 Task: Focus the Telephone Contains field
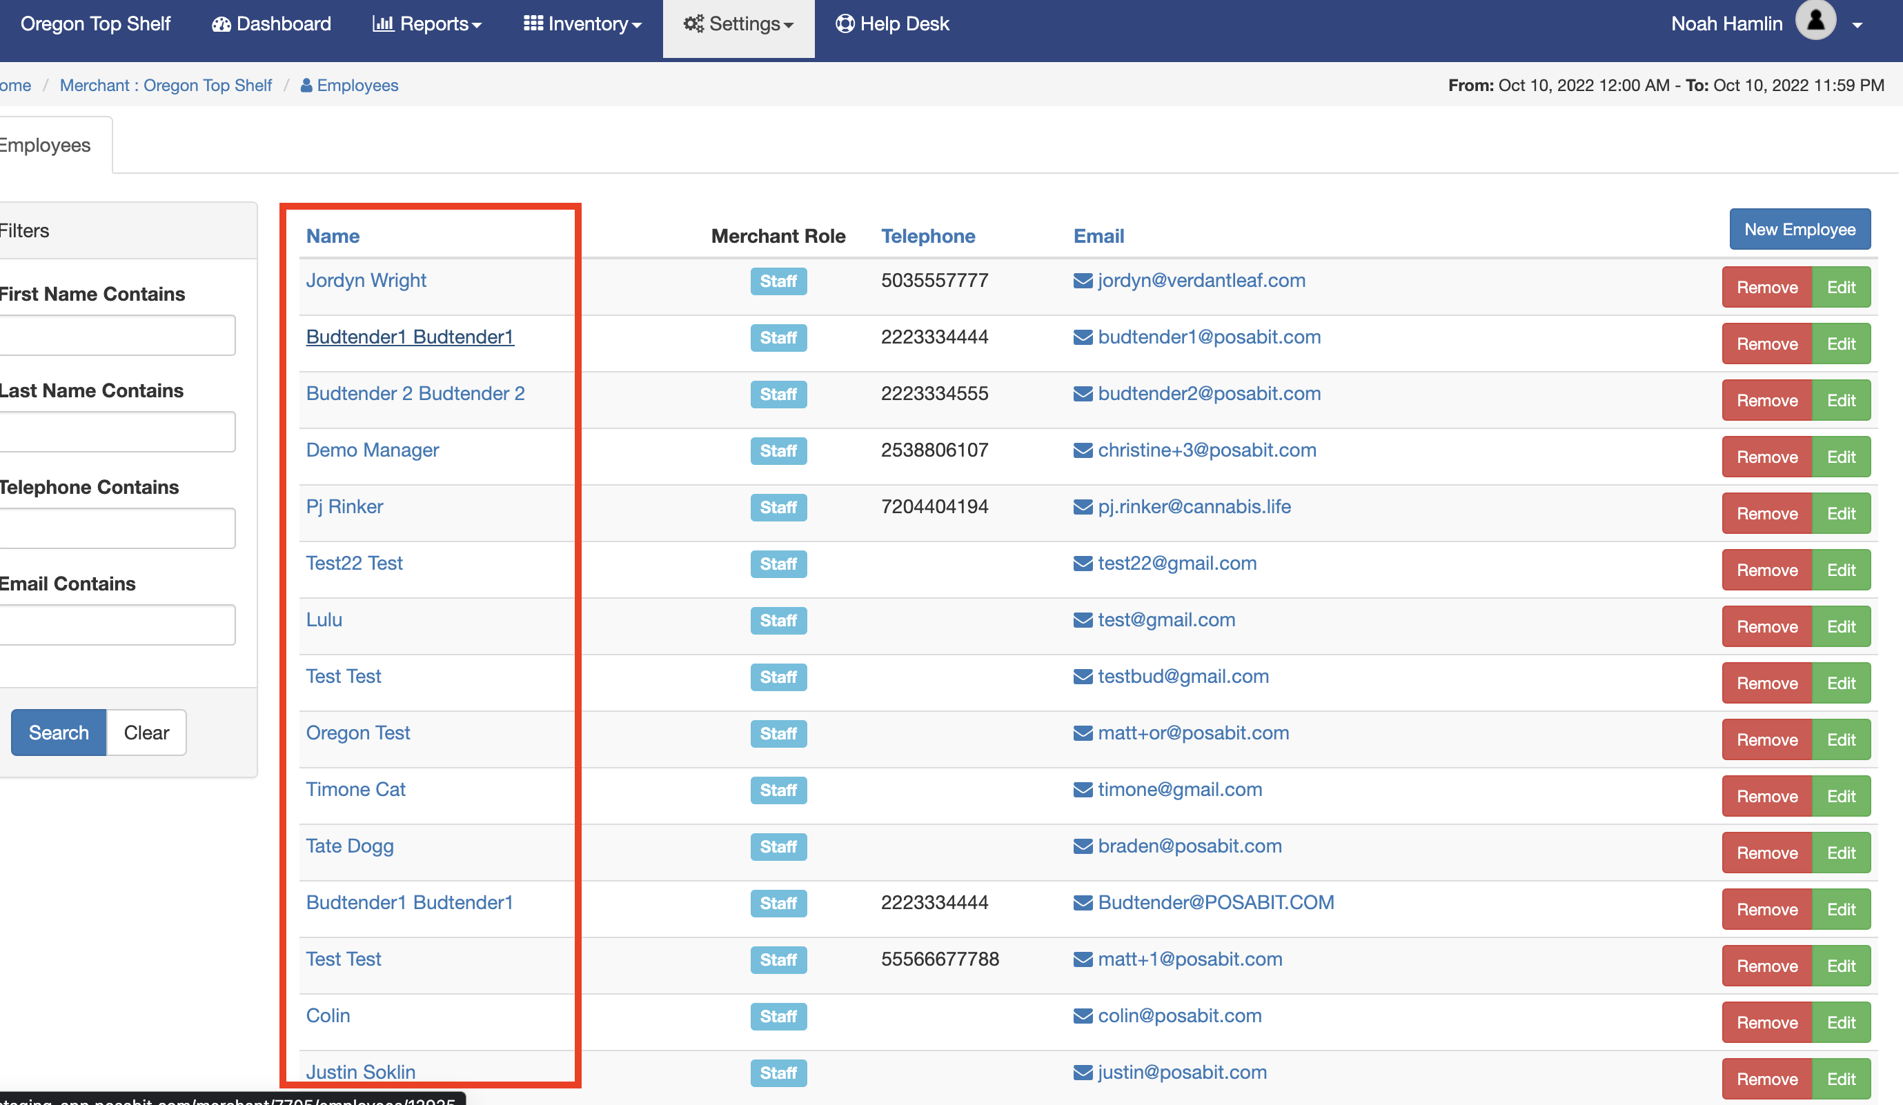coord(117,528)
